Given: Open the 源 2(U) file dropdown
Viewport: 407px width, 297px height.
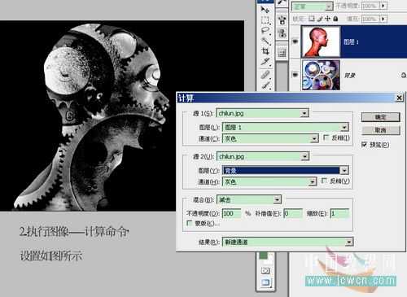Looking at the screenshot, I should (305, 156).
